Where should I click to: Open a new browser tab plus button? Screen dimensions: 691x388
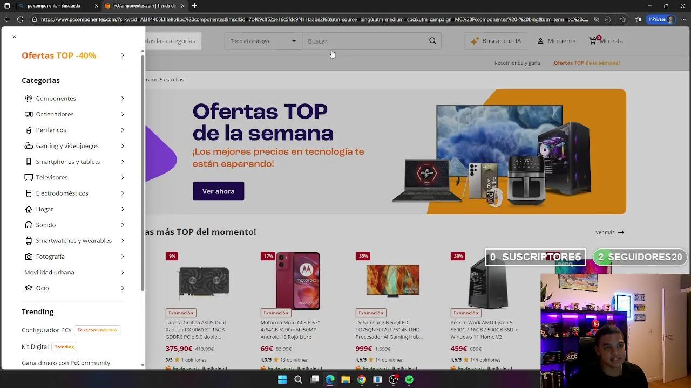[194, 6]
